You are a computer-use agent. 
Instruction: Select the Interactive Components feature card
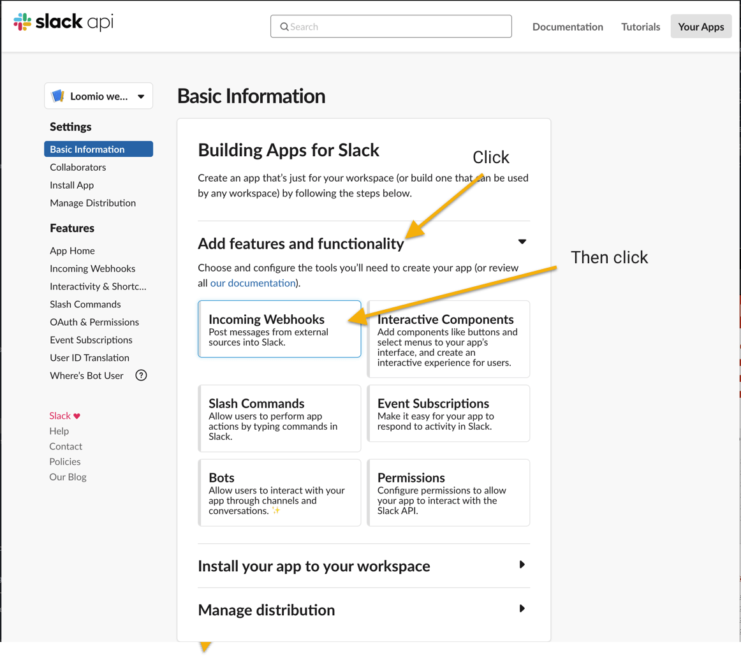[448, 339]
